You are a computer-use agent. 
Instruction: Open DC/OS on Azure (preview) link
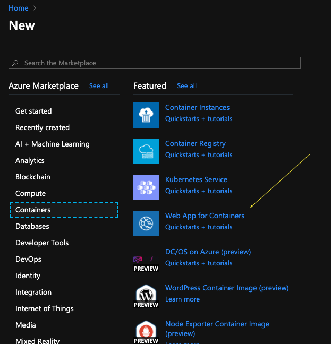(208, 252)
